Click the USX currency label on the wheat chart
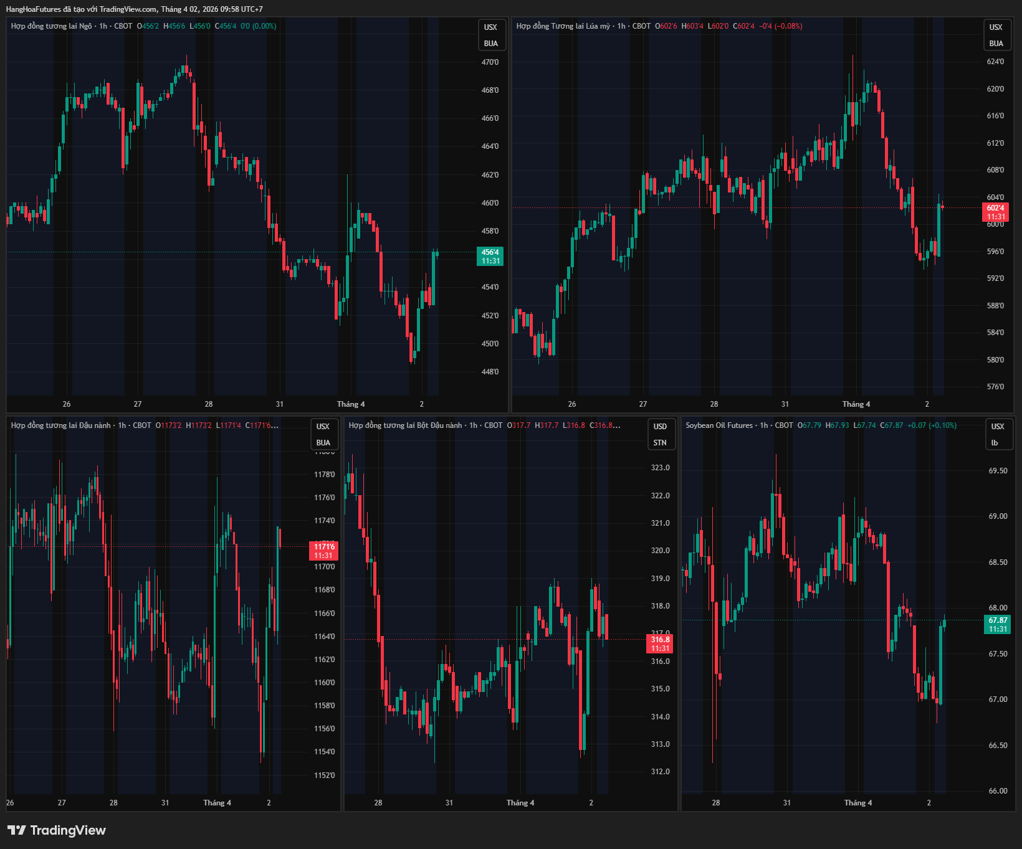Viewport: 1022px width, 849px height. coord(996,27)
